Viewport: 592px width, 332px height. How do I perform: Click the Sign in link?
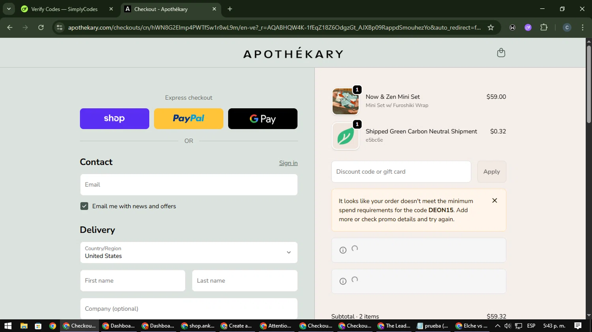click(x=289, y=163)
